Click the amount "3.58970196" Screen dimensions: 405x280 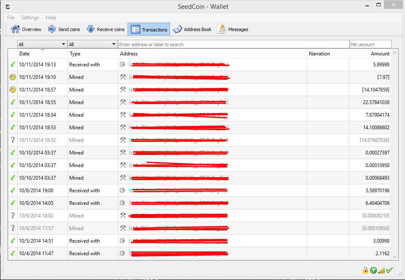coord(377,190)
